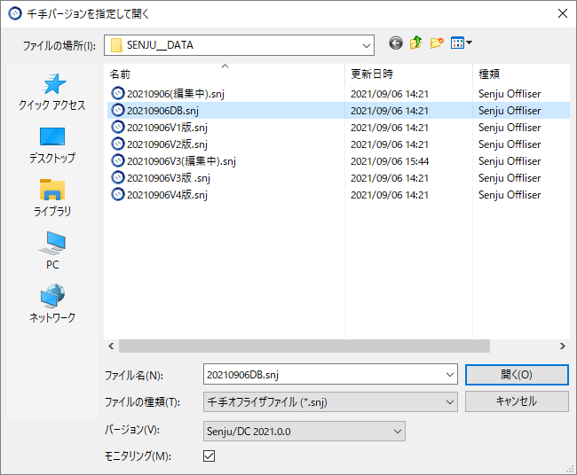The width and height of the screenshot is (577, 475).
Task: Open Network (ネットワーク) location
Action: pyautogui.click(x=52, y=303)
